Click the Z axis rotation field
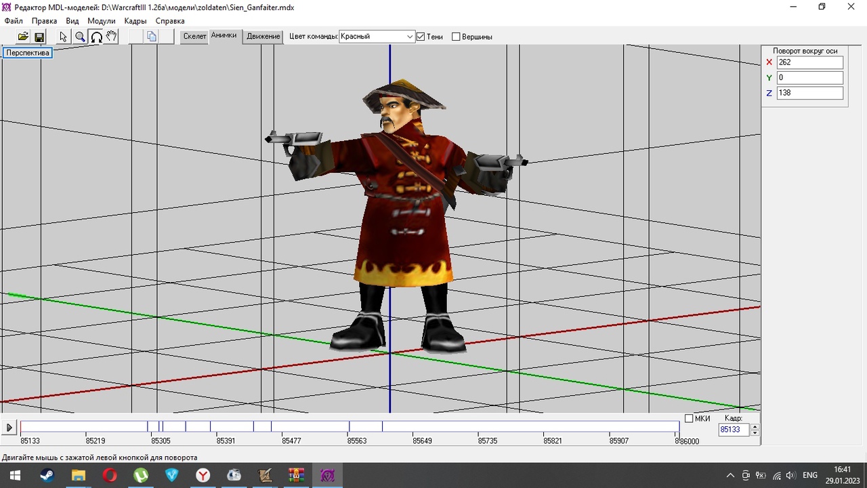 (x=810, y=93)
